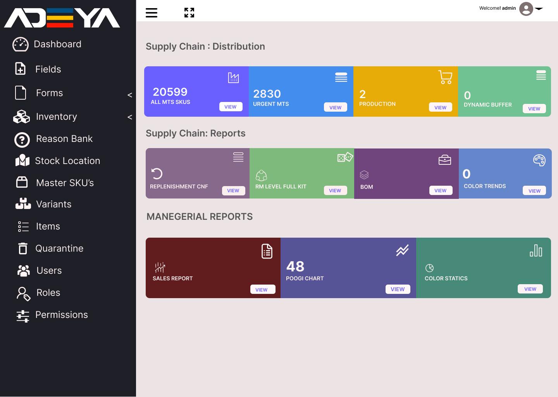Click the bar chart icon on Color Statics card

(x=536, y=250)
